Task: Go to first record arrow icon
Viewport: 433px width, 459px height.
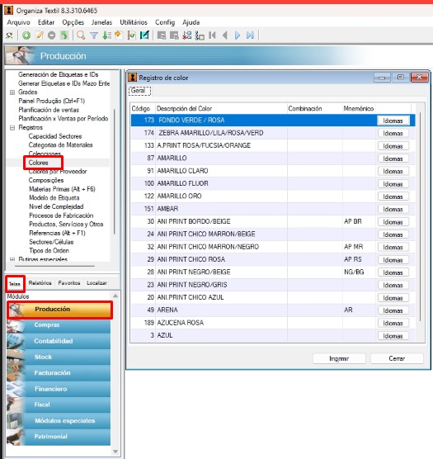Action: [x=212, y=35]
